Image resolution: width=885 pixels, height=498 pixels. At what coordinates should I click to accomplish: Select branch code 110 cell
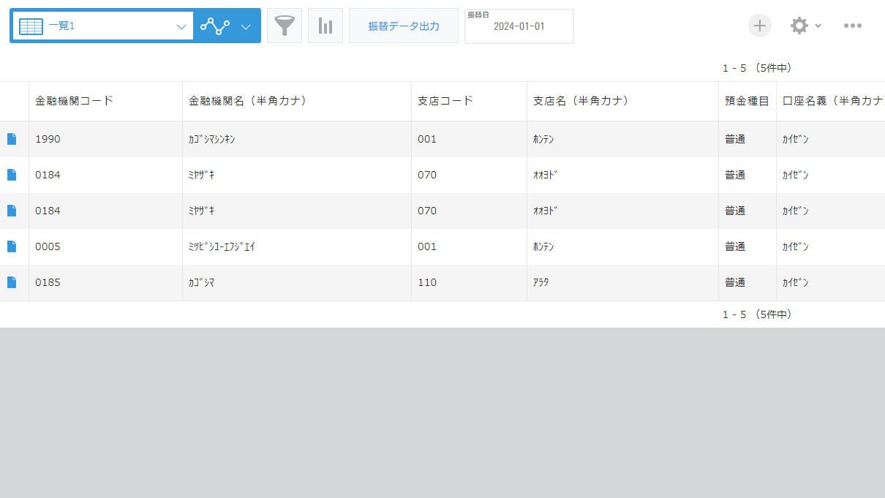pyautogui.click(x=469, y=282)
